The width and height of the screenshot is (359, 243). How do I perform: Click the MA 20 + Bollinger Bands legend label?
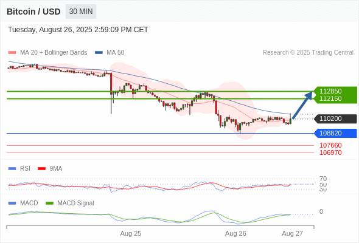pos(54,53)
